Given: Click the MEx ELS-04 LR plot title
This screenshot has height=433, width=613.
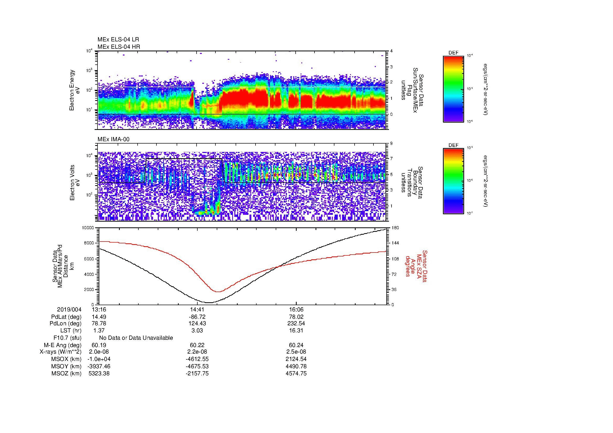Looking at the screenshot, I should [x=118, y=40].
